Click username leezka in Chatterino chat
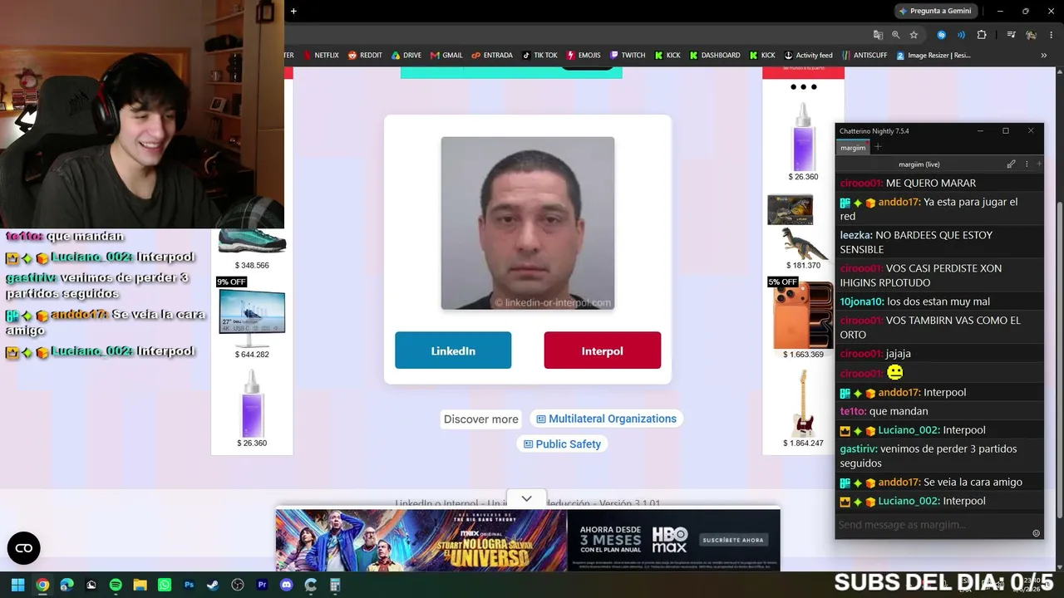The image size is (1064, 598). pyautogui.click(x=855, y=235)
